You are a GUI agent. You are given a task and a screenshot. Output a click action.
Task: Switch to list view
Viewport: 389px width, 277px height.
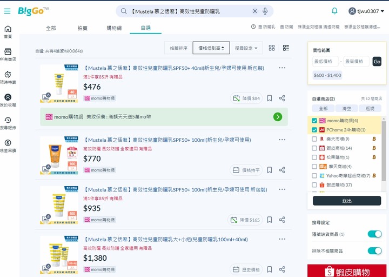(286, 48)
